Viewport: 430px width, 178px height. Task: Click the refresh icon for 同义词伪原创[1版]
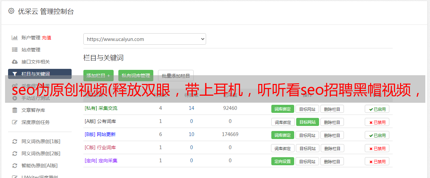(x=14, y=141)
